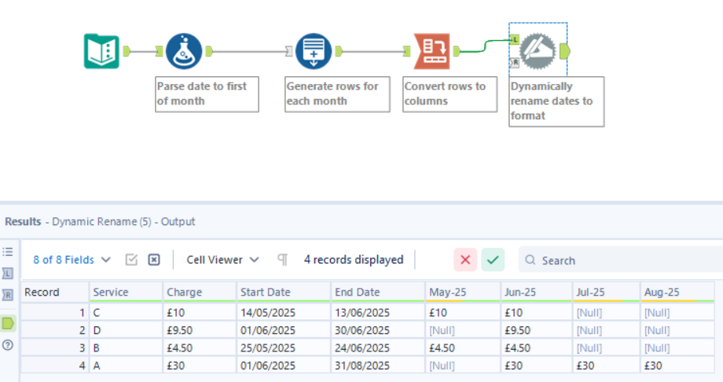Screen dimensions: 723x382
Task: Select the 'Dynamically rename dates to format' annotation
Action: pyautogui.click(x=556, y=101)
